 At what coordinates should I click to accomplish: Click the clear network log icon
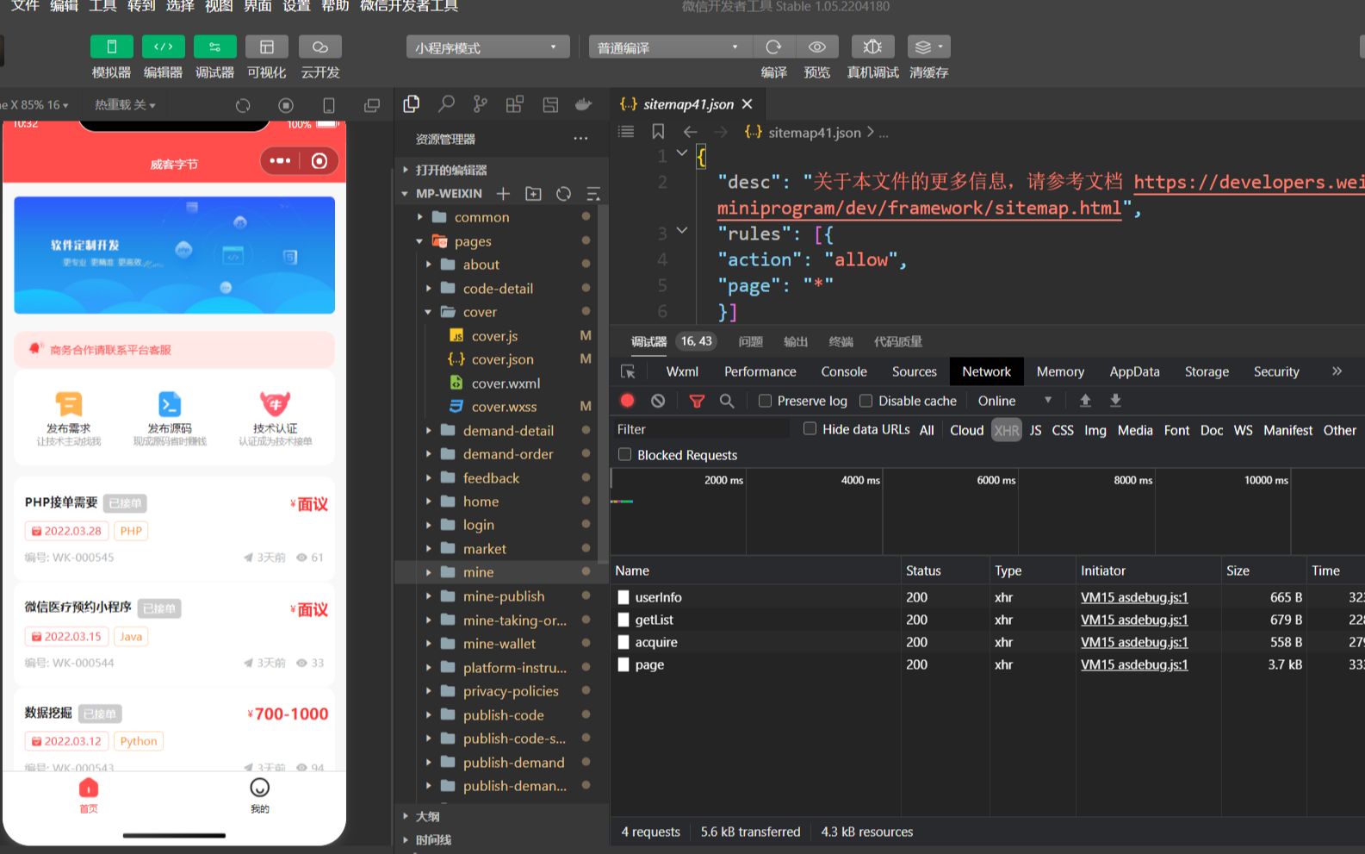658,401
